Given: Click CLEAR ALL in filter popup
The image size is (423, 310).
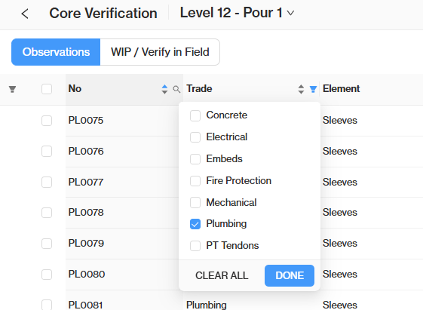Looking at the screenshot, I should coord(222,275).
